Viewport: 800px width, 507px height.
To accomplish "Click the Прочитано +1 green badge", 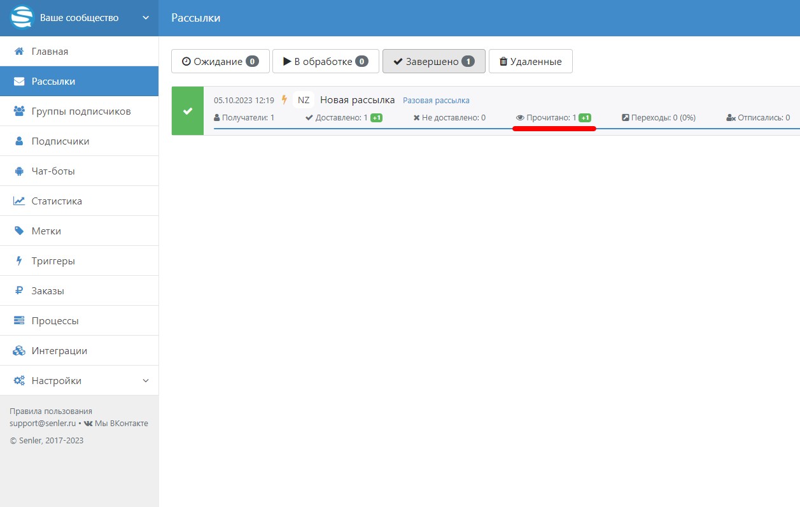I will 585,118.
